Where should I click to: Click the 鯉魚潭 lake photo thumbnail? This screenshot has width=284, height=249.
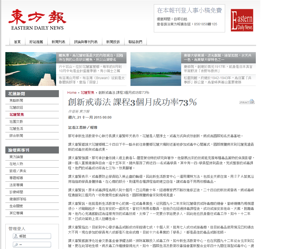click(31, 69)
